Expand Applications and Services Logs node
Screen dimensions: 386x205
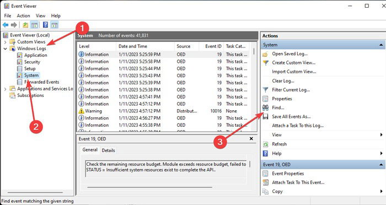[x=5, y=89]
